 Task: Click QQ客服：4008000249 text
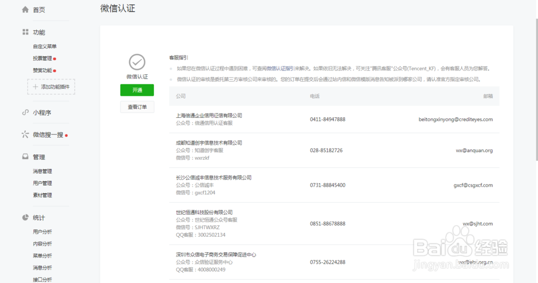[x=201, y=270]
